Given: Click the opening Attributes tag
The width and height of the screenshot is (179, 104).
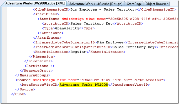Looking at the screenshot, I should (x=46, y=14).
